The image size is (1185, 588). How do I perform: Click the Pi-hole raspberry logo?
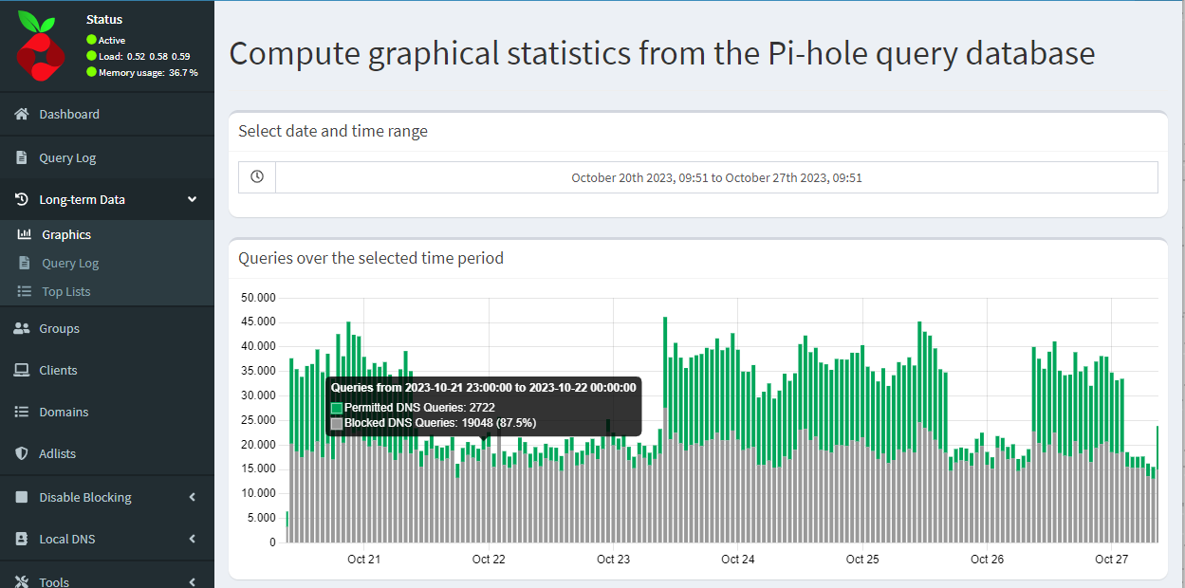(40, 47)
